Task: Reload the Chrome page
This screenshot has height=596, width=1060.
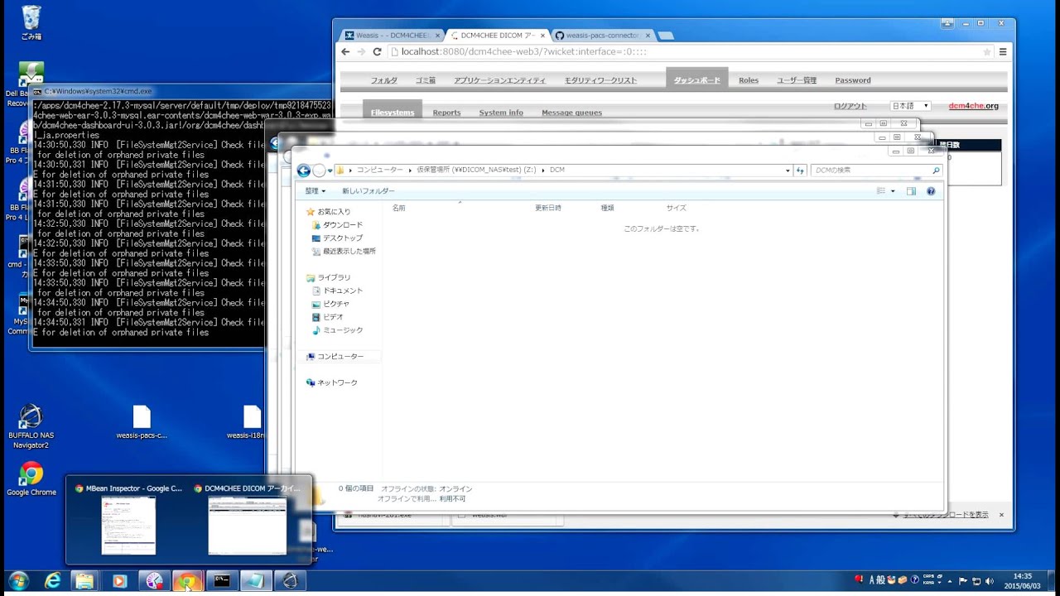Action: [x=377, y=51]
